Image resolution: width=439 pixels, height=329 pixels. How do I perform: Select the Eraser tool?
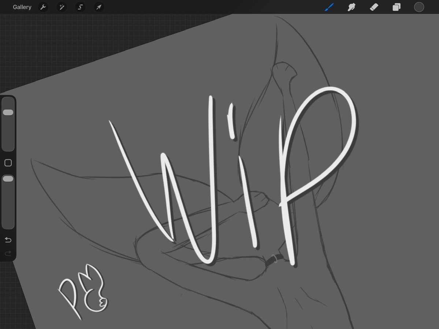[374, 7]
